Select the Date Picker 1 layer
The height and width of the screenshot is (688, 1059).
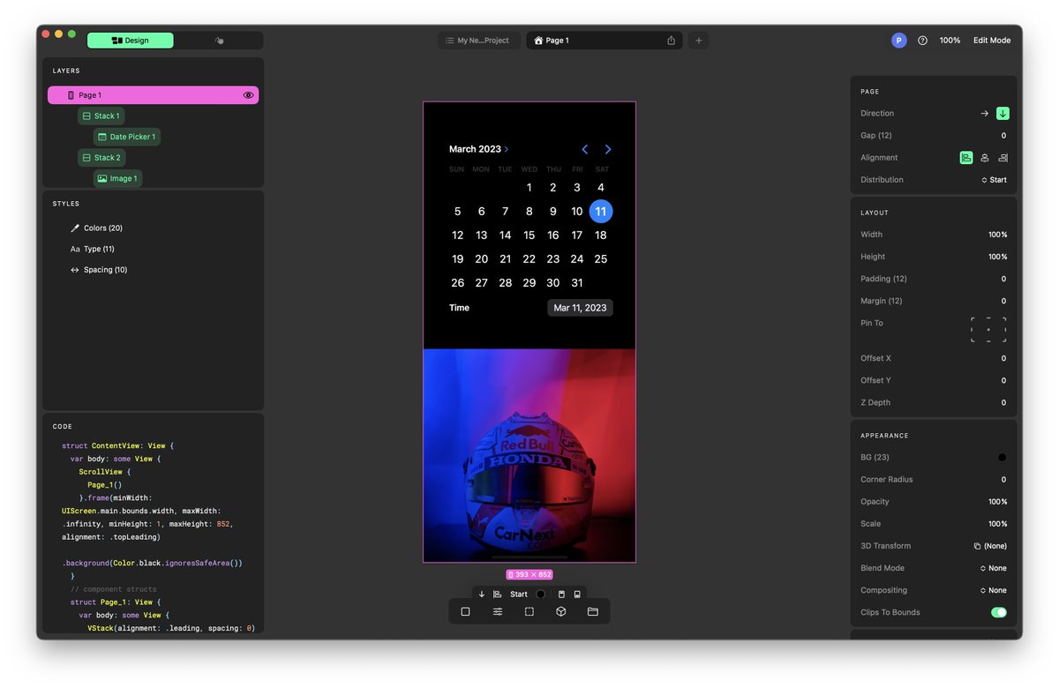pyautogui.click(x=126, y=137)
